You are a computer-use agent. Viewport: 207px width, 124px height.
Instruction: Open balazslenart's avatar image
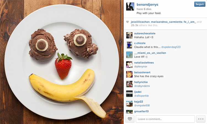pyautogui.click(x=129, y=74)
